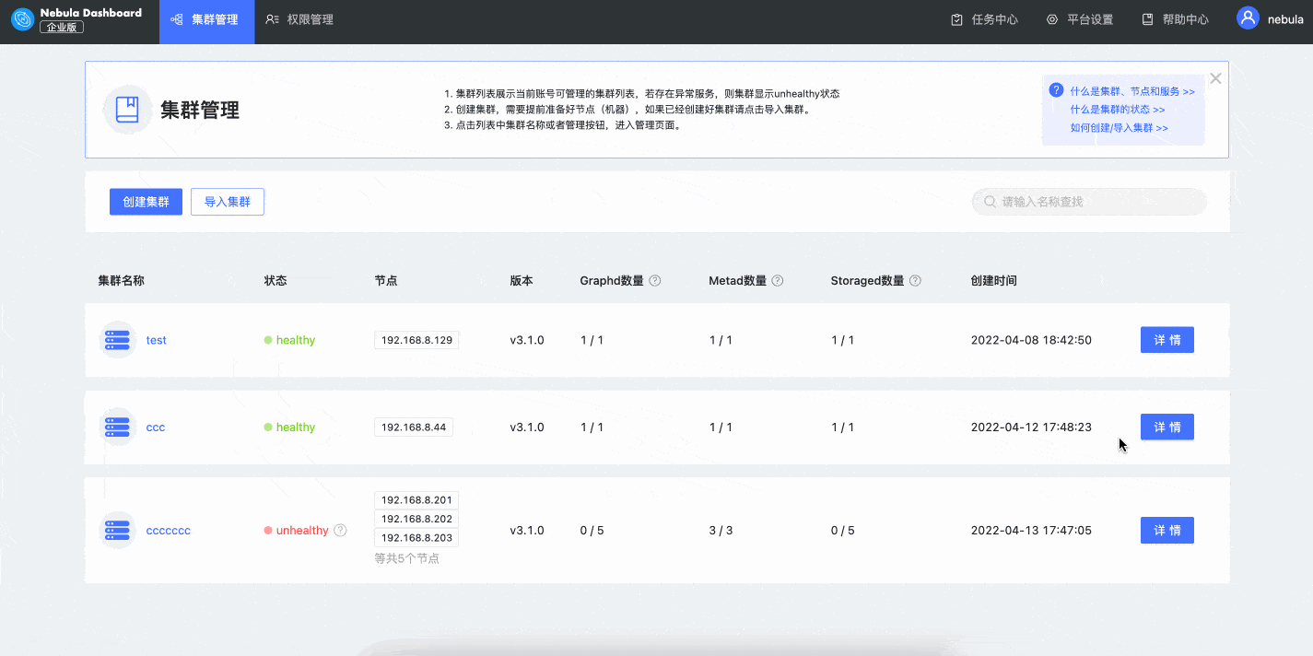
Task: Click the Storaged count 0 / 5
Action: pos(842,531)
